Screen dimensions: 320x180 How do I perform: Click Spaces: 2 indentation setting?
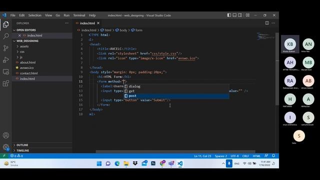pyautogui.click(x=221, y=156)
